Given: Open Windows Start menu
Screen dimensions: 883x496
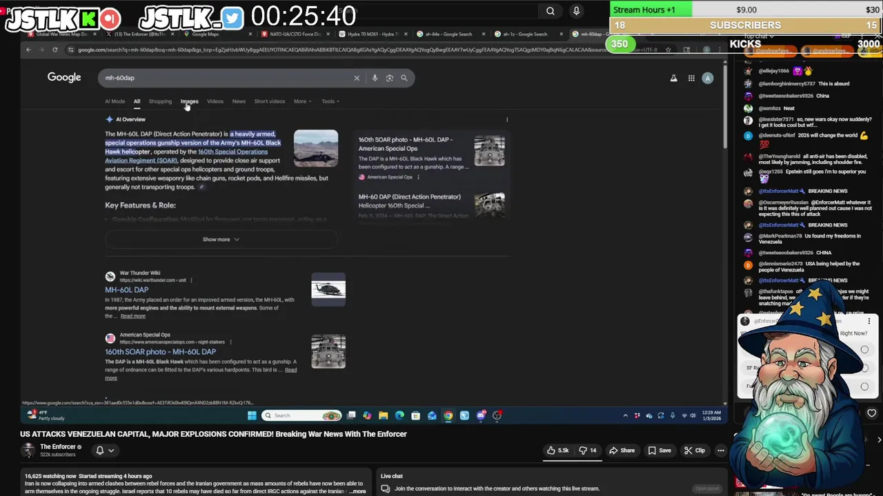Looking at the screenshot, I should coord(252,415).
